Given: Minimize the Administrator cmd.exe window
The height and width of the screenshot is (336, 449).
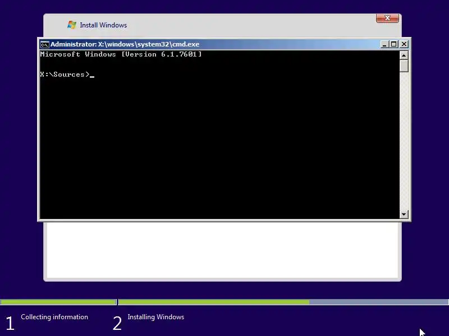Looking at the screenshot, I should point(384,44).
